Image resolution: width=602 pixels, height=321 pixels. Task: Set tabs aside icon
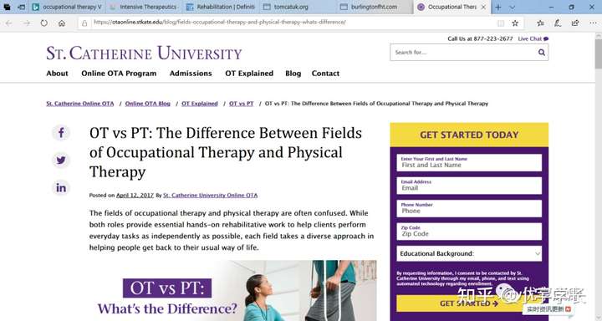22,7
